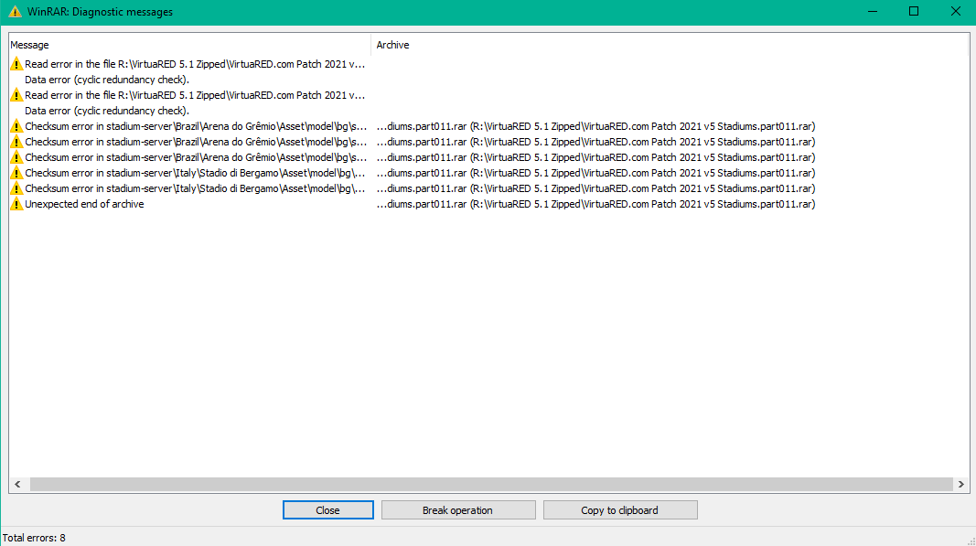976x546 pixels.
Task: Sort by the Archive column header
Action: point(670,45)
